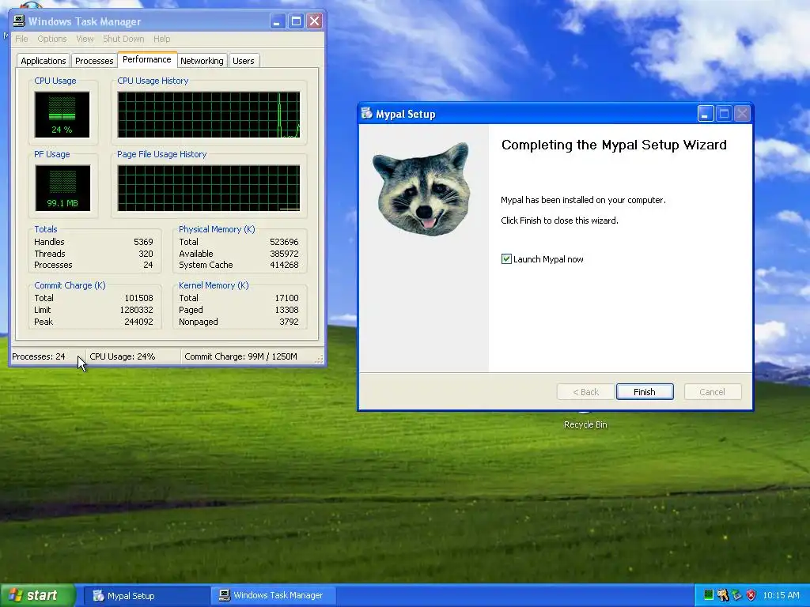Image resolution: width=810 pixels, height=607 pixels.
Task: Click Commit Charge Peak value 244092
Action: coord(138,322)
